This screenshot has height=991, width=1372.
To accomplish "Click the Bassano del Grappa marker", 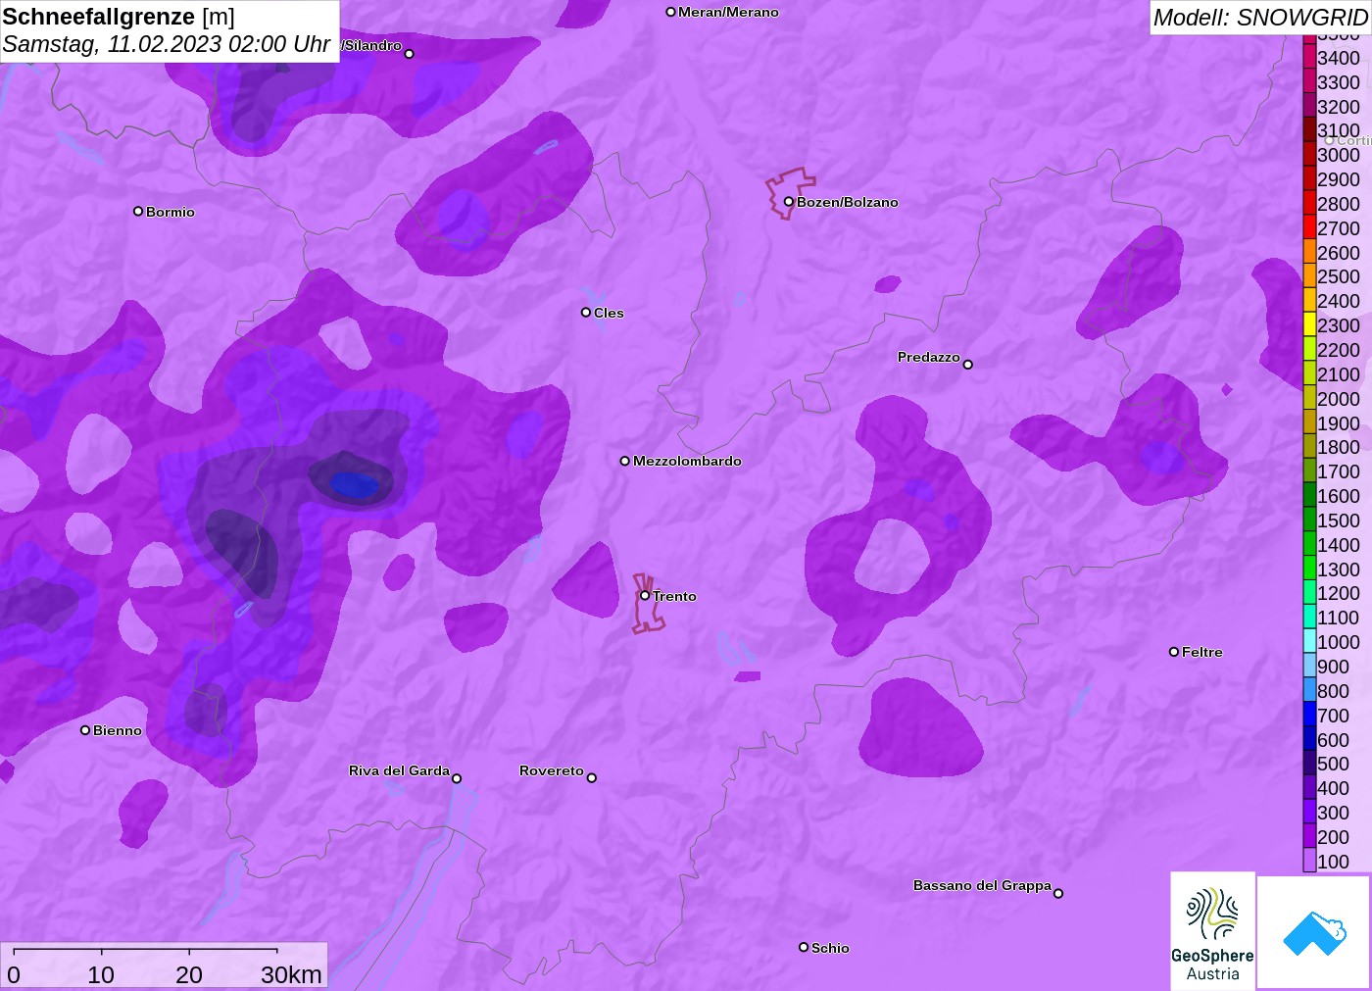I will pyautogui.click(x=1058, y=893).
